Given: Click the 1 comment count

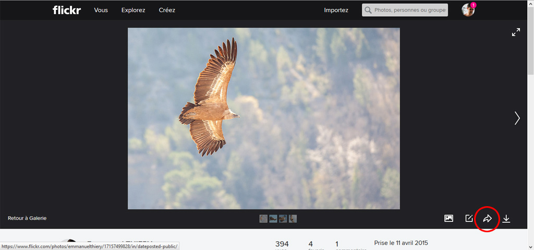Looking at the screenshot, I should pos(337,244).
